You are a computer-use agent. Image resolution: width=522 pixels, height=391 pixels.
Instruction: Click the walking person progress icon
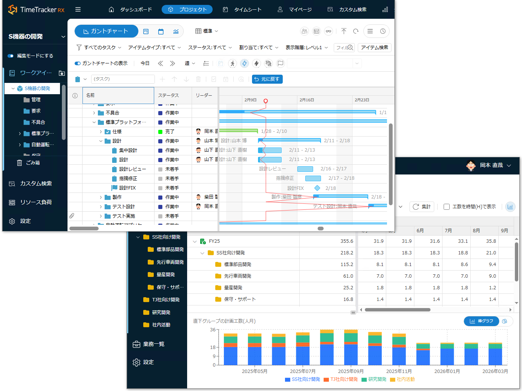(232, 63)
